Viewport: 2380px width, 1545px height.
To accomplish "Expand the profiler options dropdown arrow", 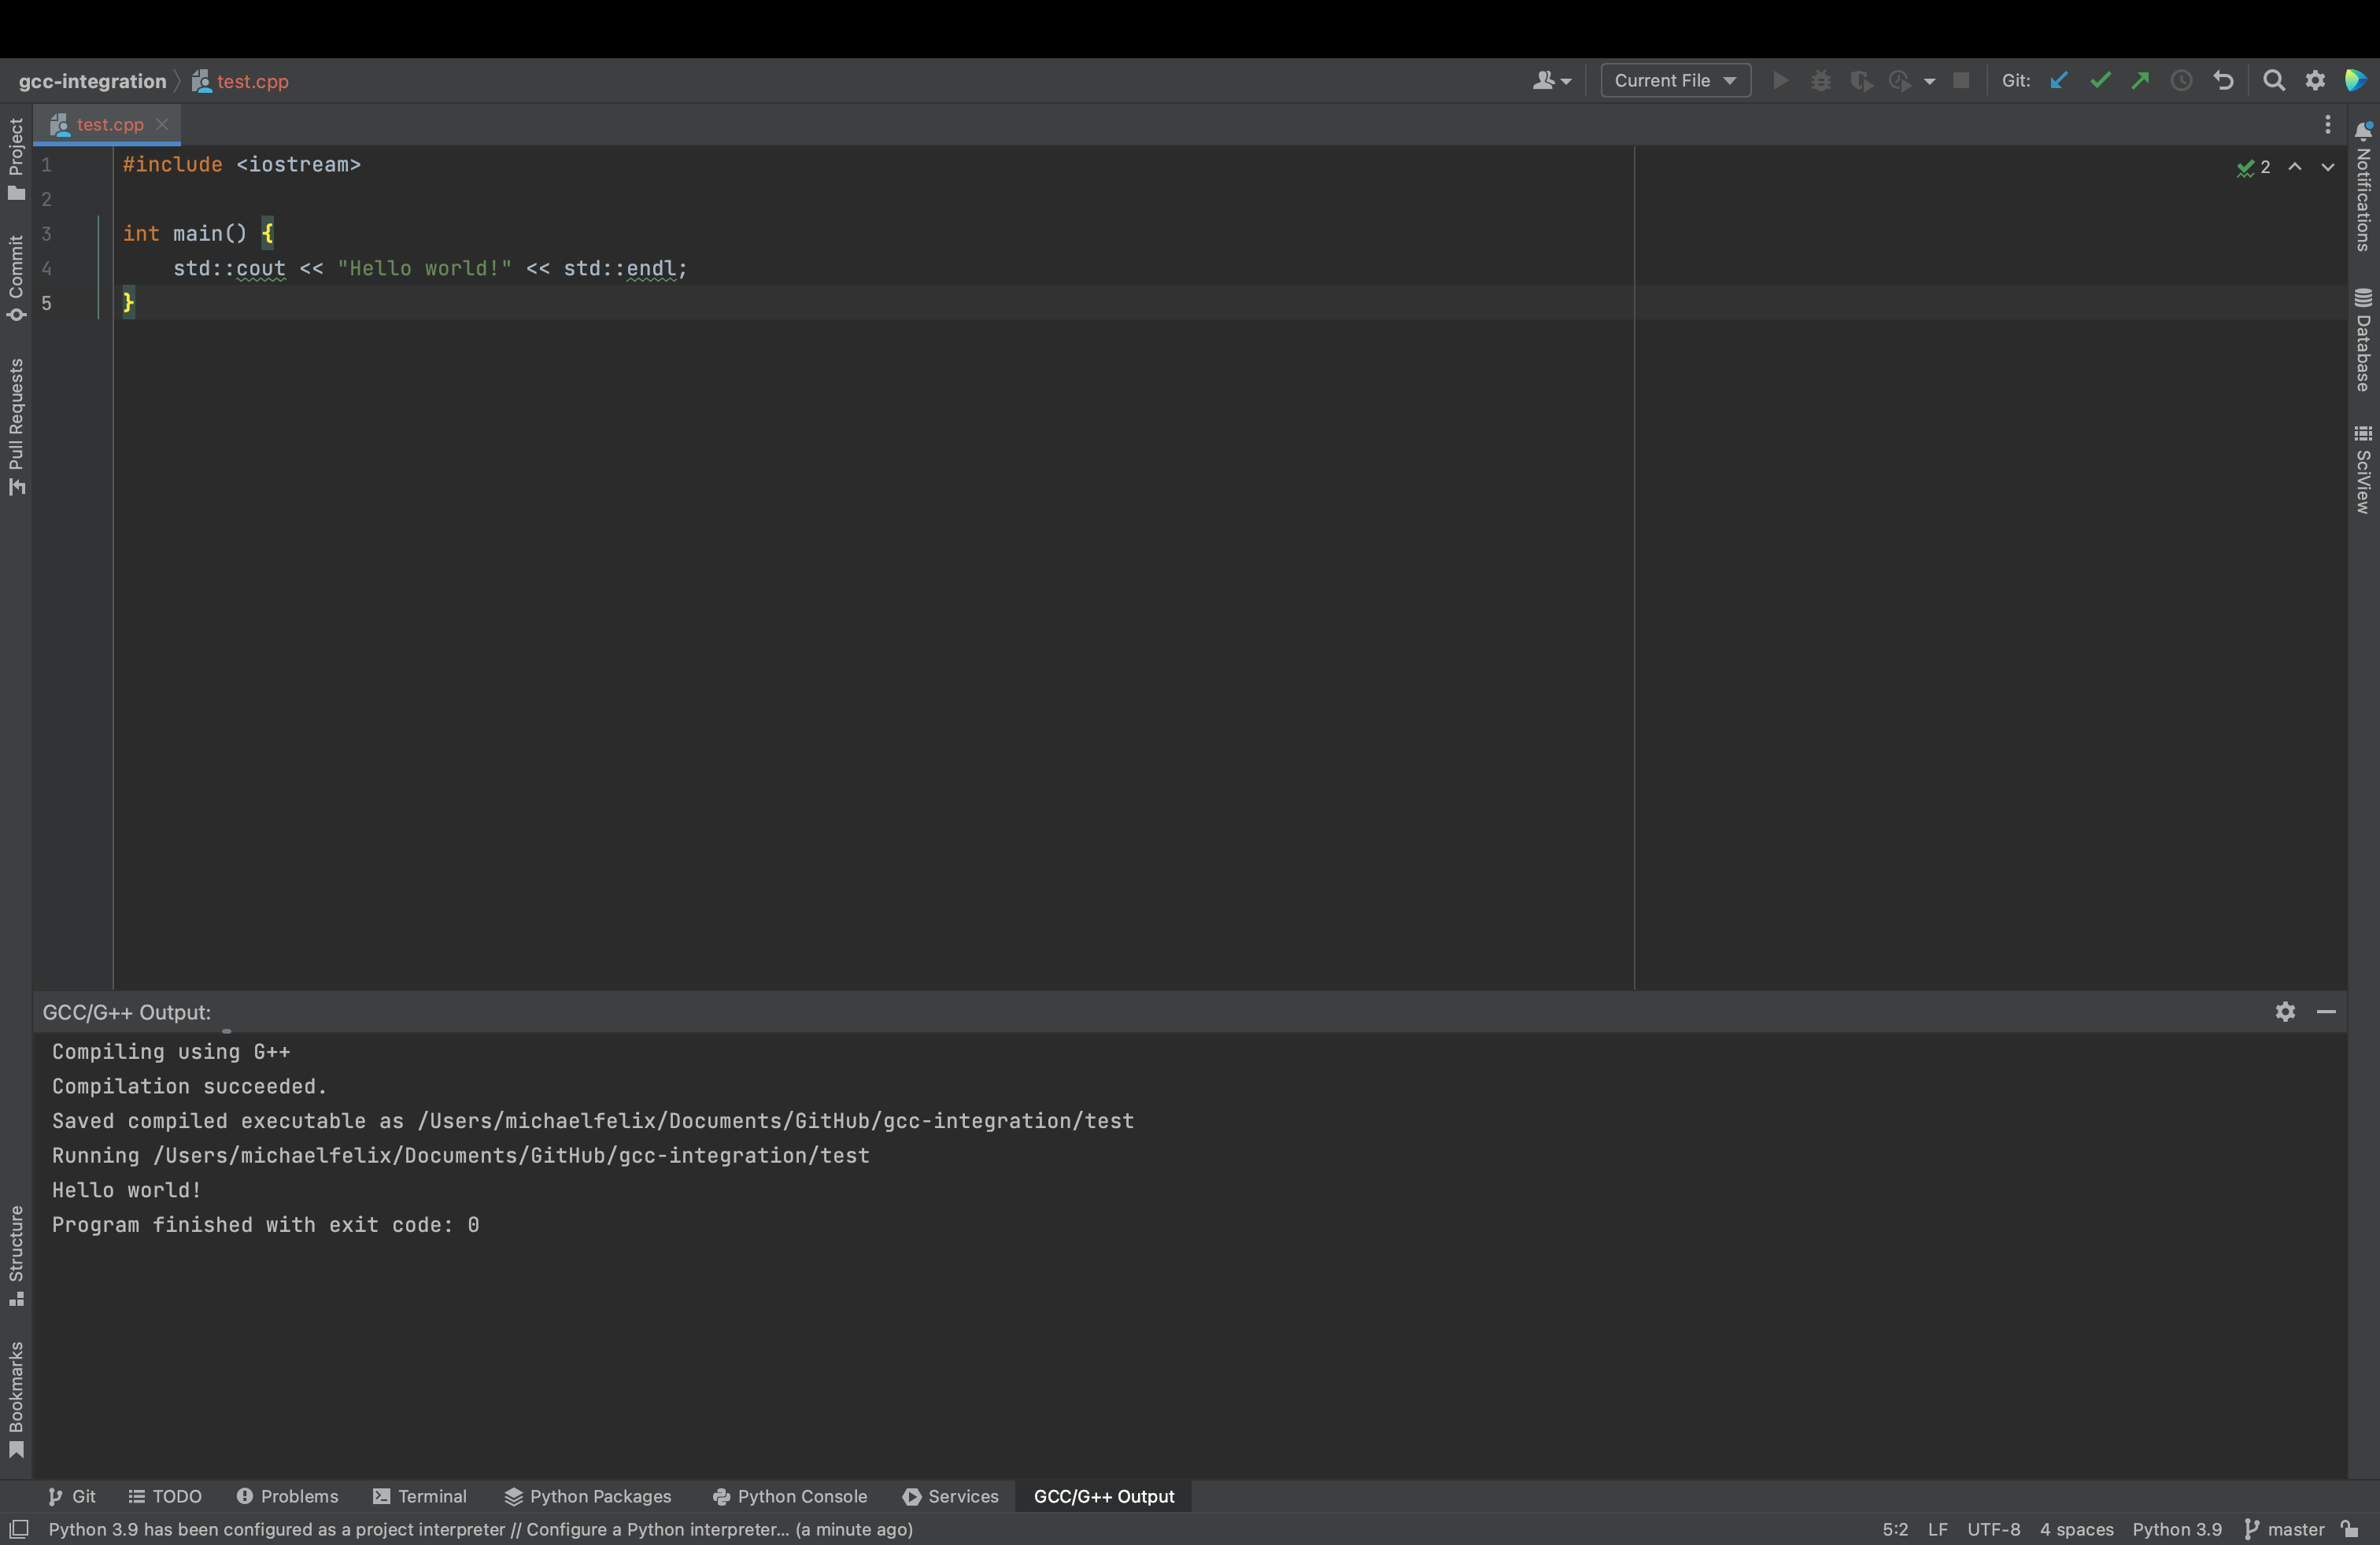I will point(1930,81).
